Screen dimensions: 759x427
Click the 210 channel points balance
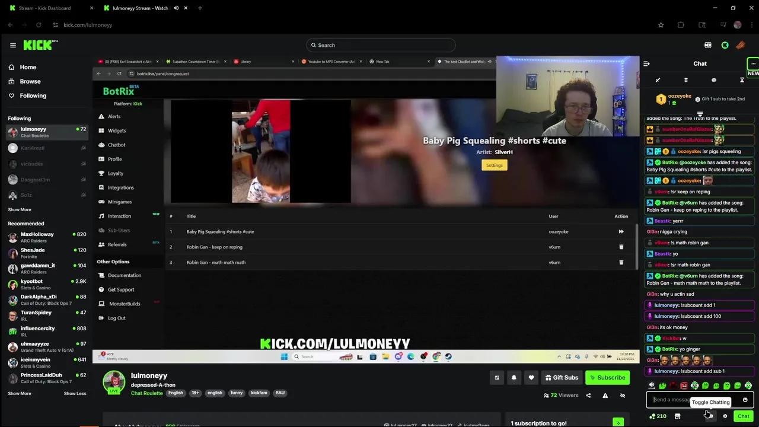(x=658, y=416)
